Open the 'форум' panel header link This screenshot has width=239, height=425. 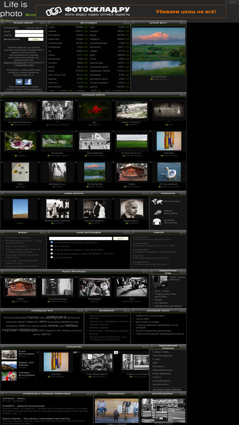click(x=24, y=233)
